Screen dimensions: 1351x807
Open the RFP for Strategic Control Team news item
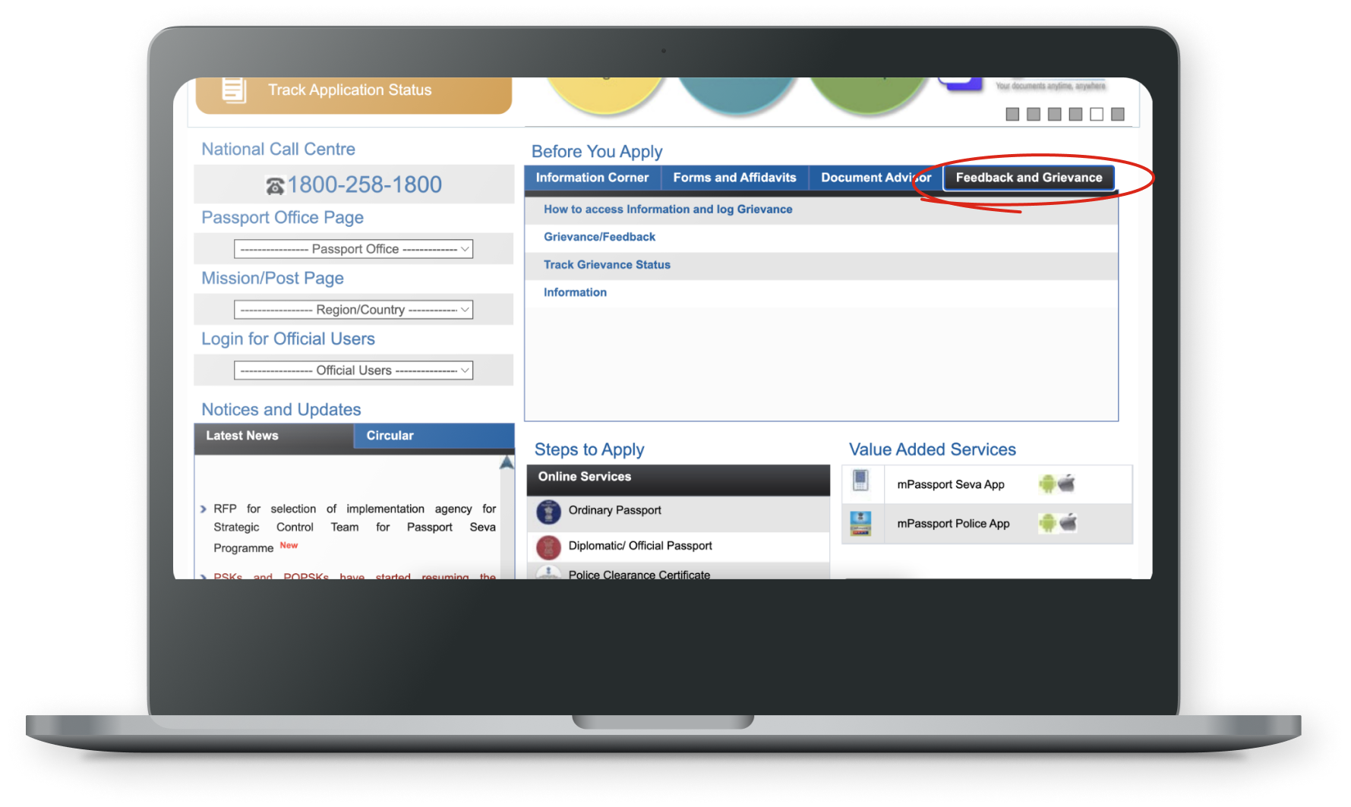355,528
